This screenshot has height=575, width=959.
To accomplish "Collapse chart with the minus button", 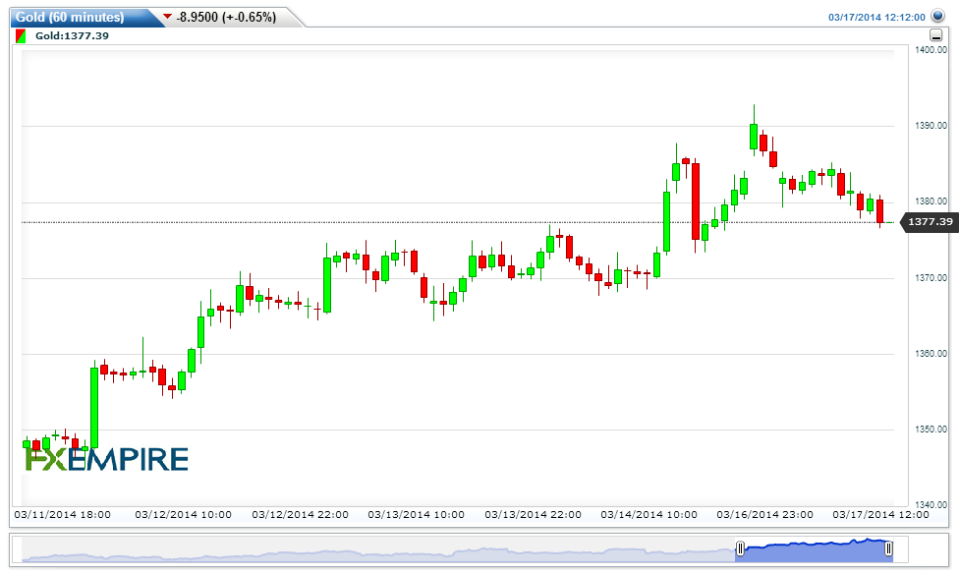I will click(935, 34).
